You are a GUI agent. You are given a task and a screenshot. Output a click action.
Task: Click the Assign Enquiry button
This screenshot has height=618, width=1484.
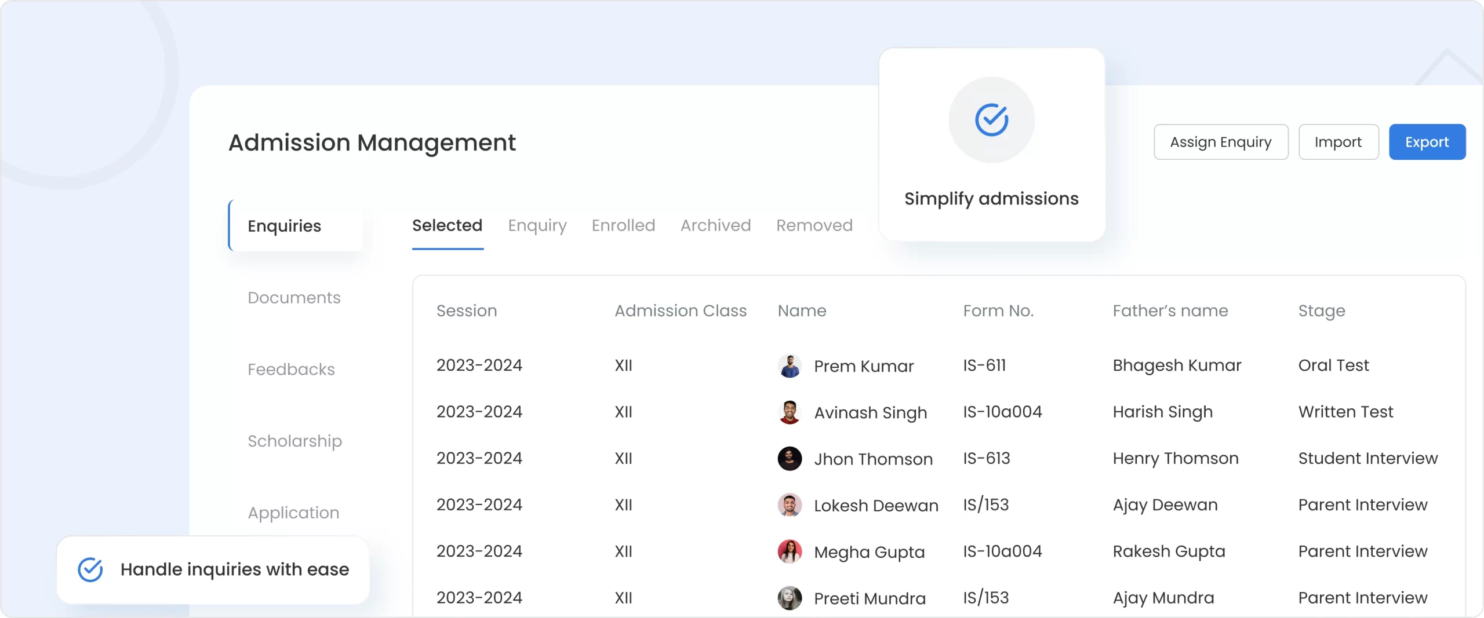coord(1221,141)
